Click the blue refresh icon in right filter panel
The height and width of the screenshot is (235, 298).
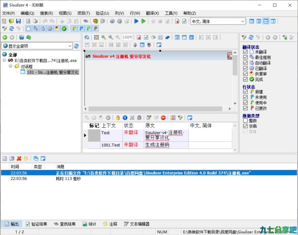(251, 37)
